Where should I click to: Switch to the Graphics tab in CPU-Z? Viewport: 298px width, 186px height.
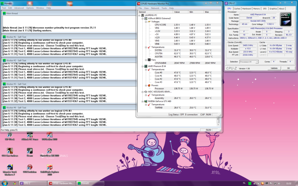click(273, 9)
